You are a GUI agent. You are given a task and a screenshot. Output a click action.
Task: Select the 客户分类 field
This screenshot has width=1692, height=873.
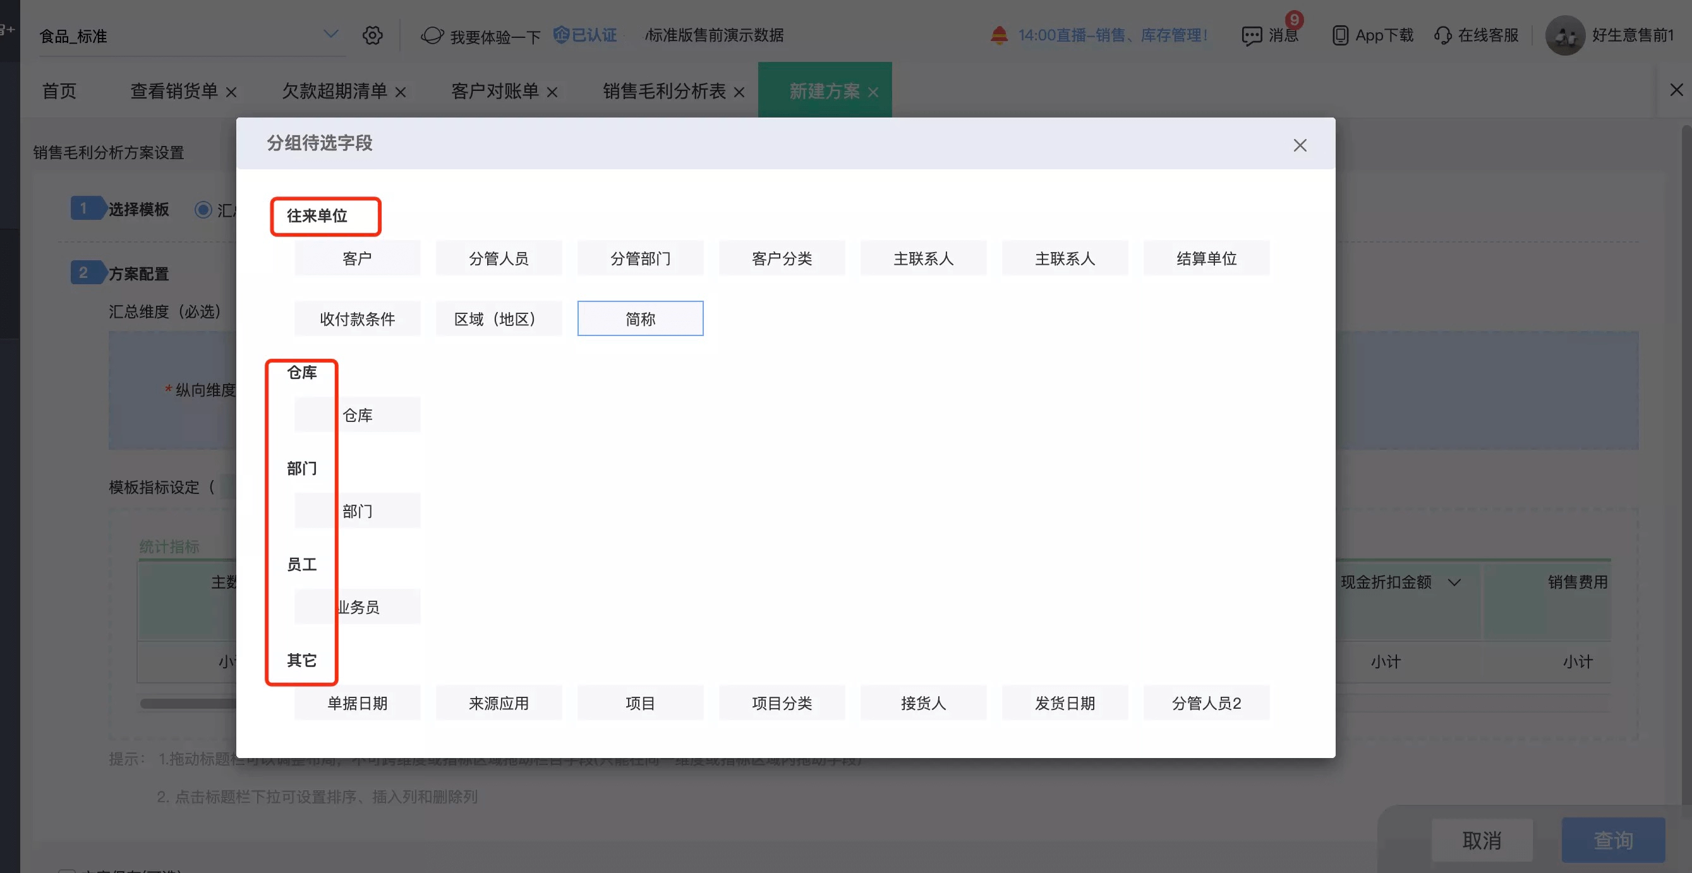coord(782,258)
